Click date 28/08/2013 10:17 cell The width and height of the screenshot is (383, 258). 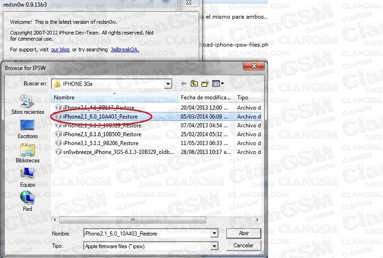[x=205, y=152]
